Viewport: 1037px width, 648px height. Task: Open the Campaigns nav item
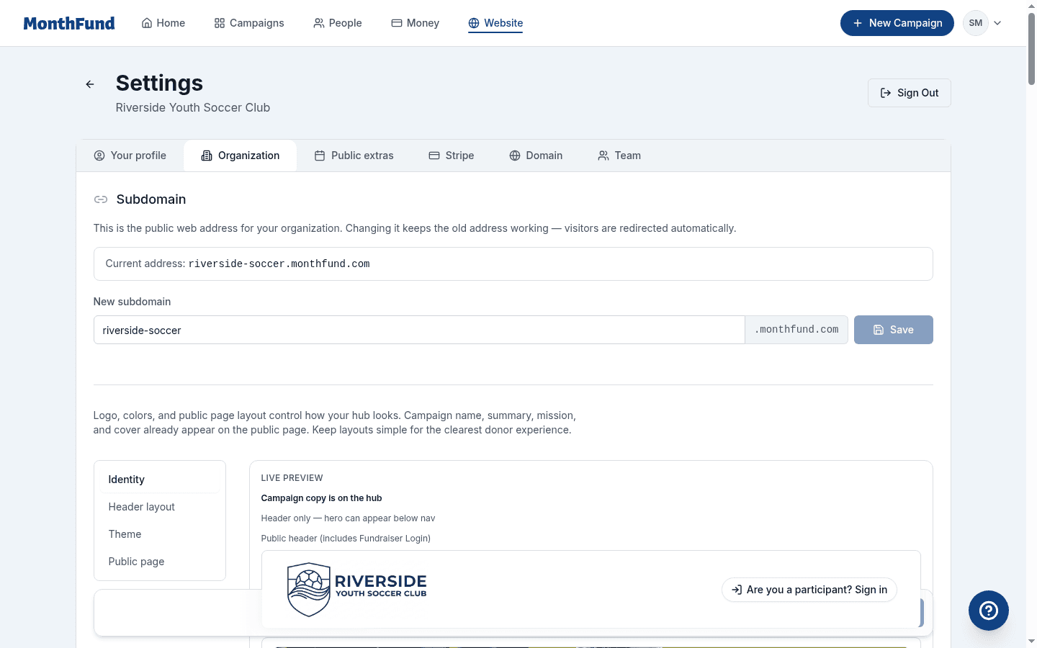coord(249,23)
